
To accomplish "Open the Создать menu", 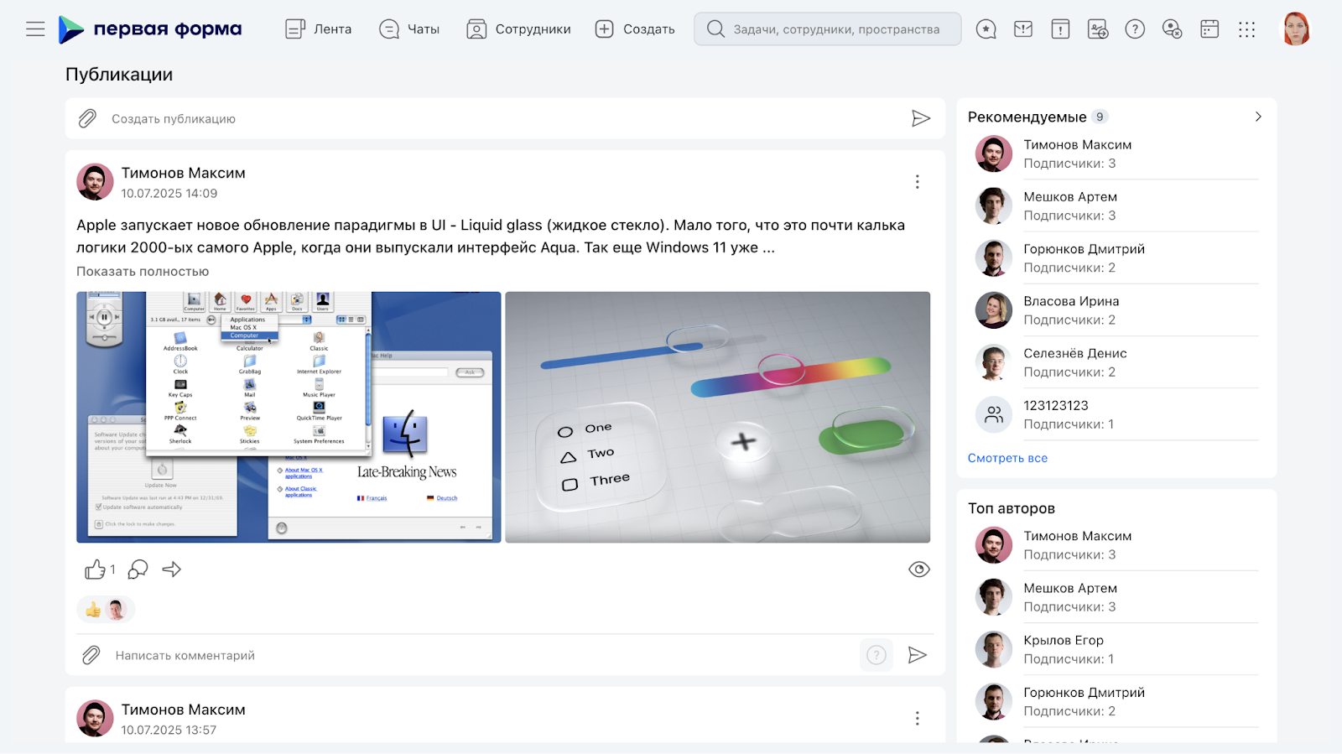I will (x=635, y=29).
